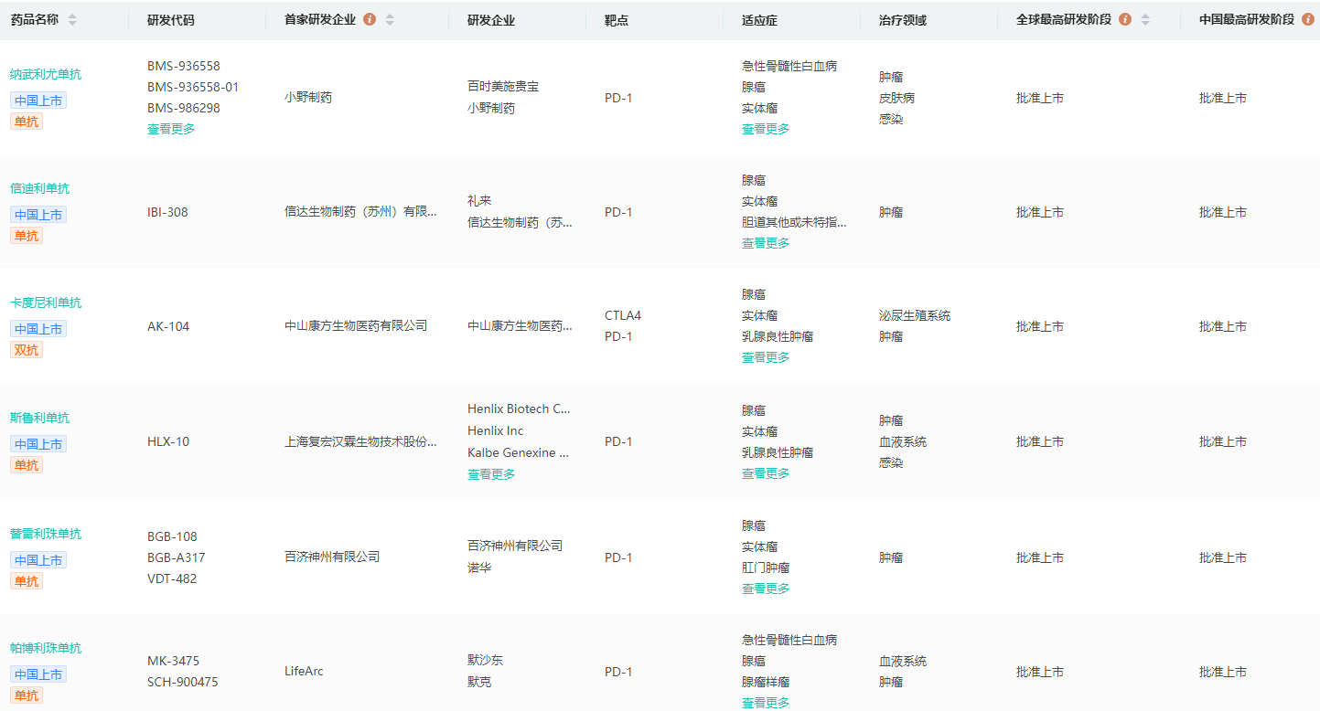Expand 查看更多 indications in the 纳武利尤单抗 row
Screen dimensions: 1320x711
(x=766, y=129)
